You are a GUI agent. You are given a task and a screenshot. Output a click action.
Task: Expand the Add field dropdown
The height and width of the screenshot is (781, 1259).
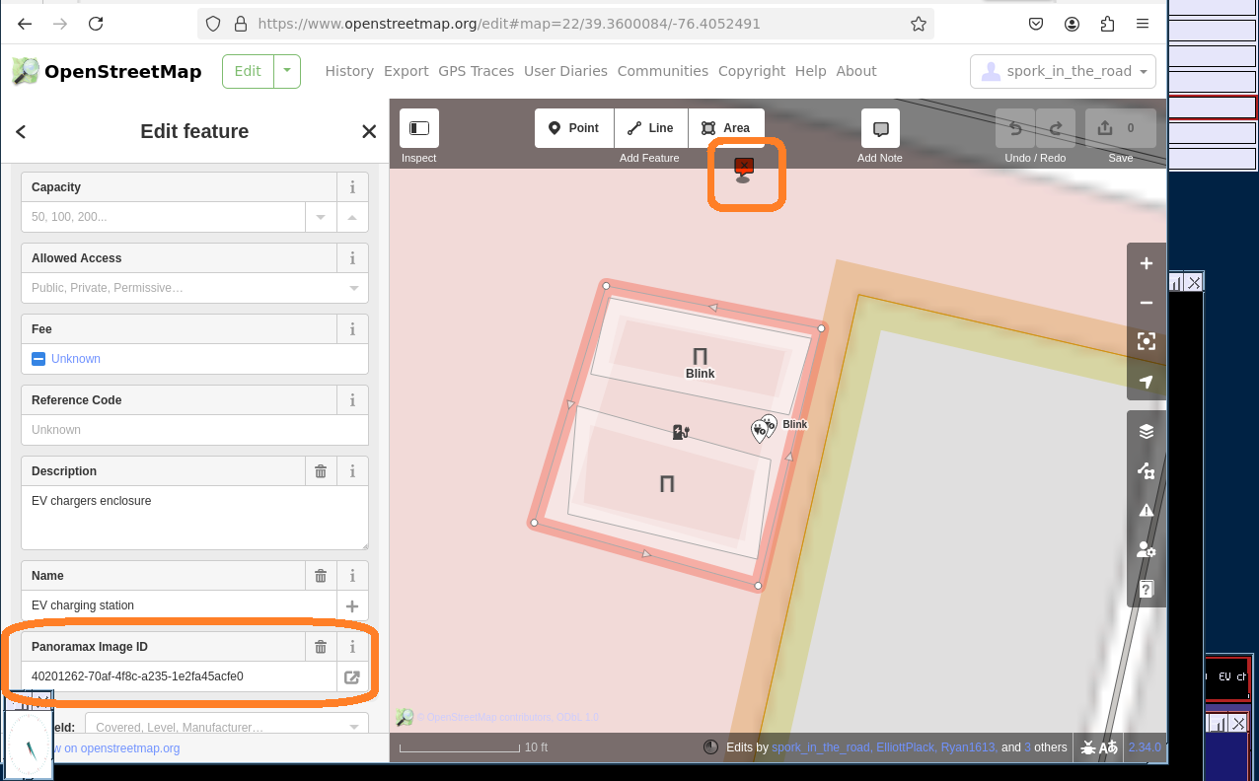[354, 728]
